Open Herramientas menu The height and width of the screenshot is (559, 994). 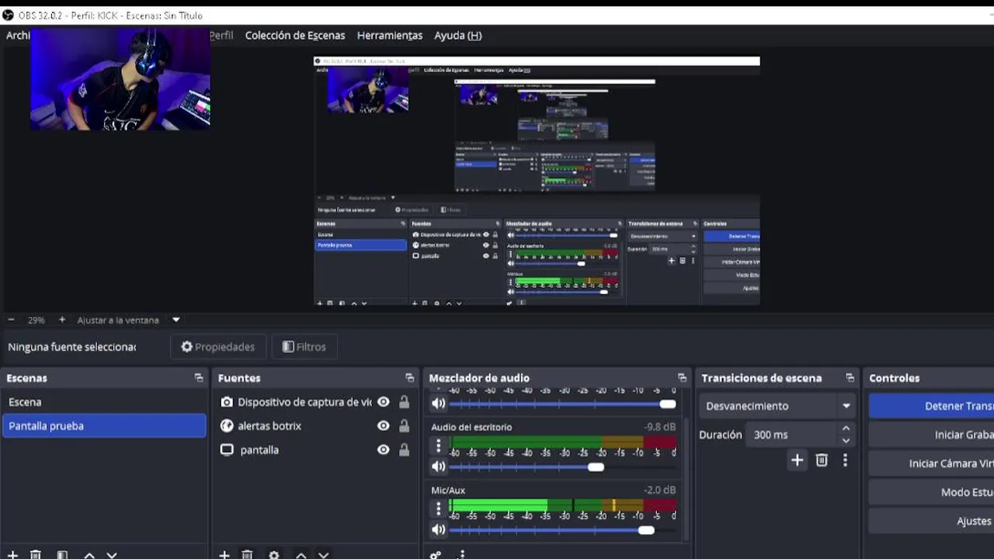tap(390, 35)
